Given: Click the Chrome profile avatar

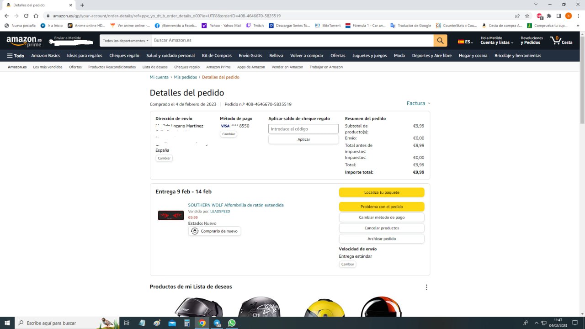Looking at the screenshot, I should coord(569,16).
